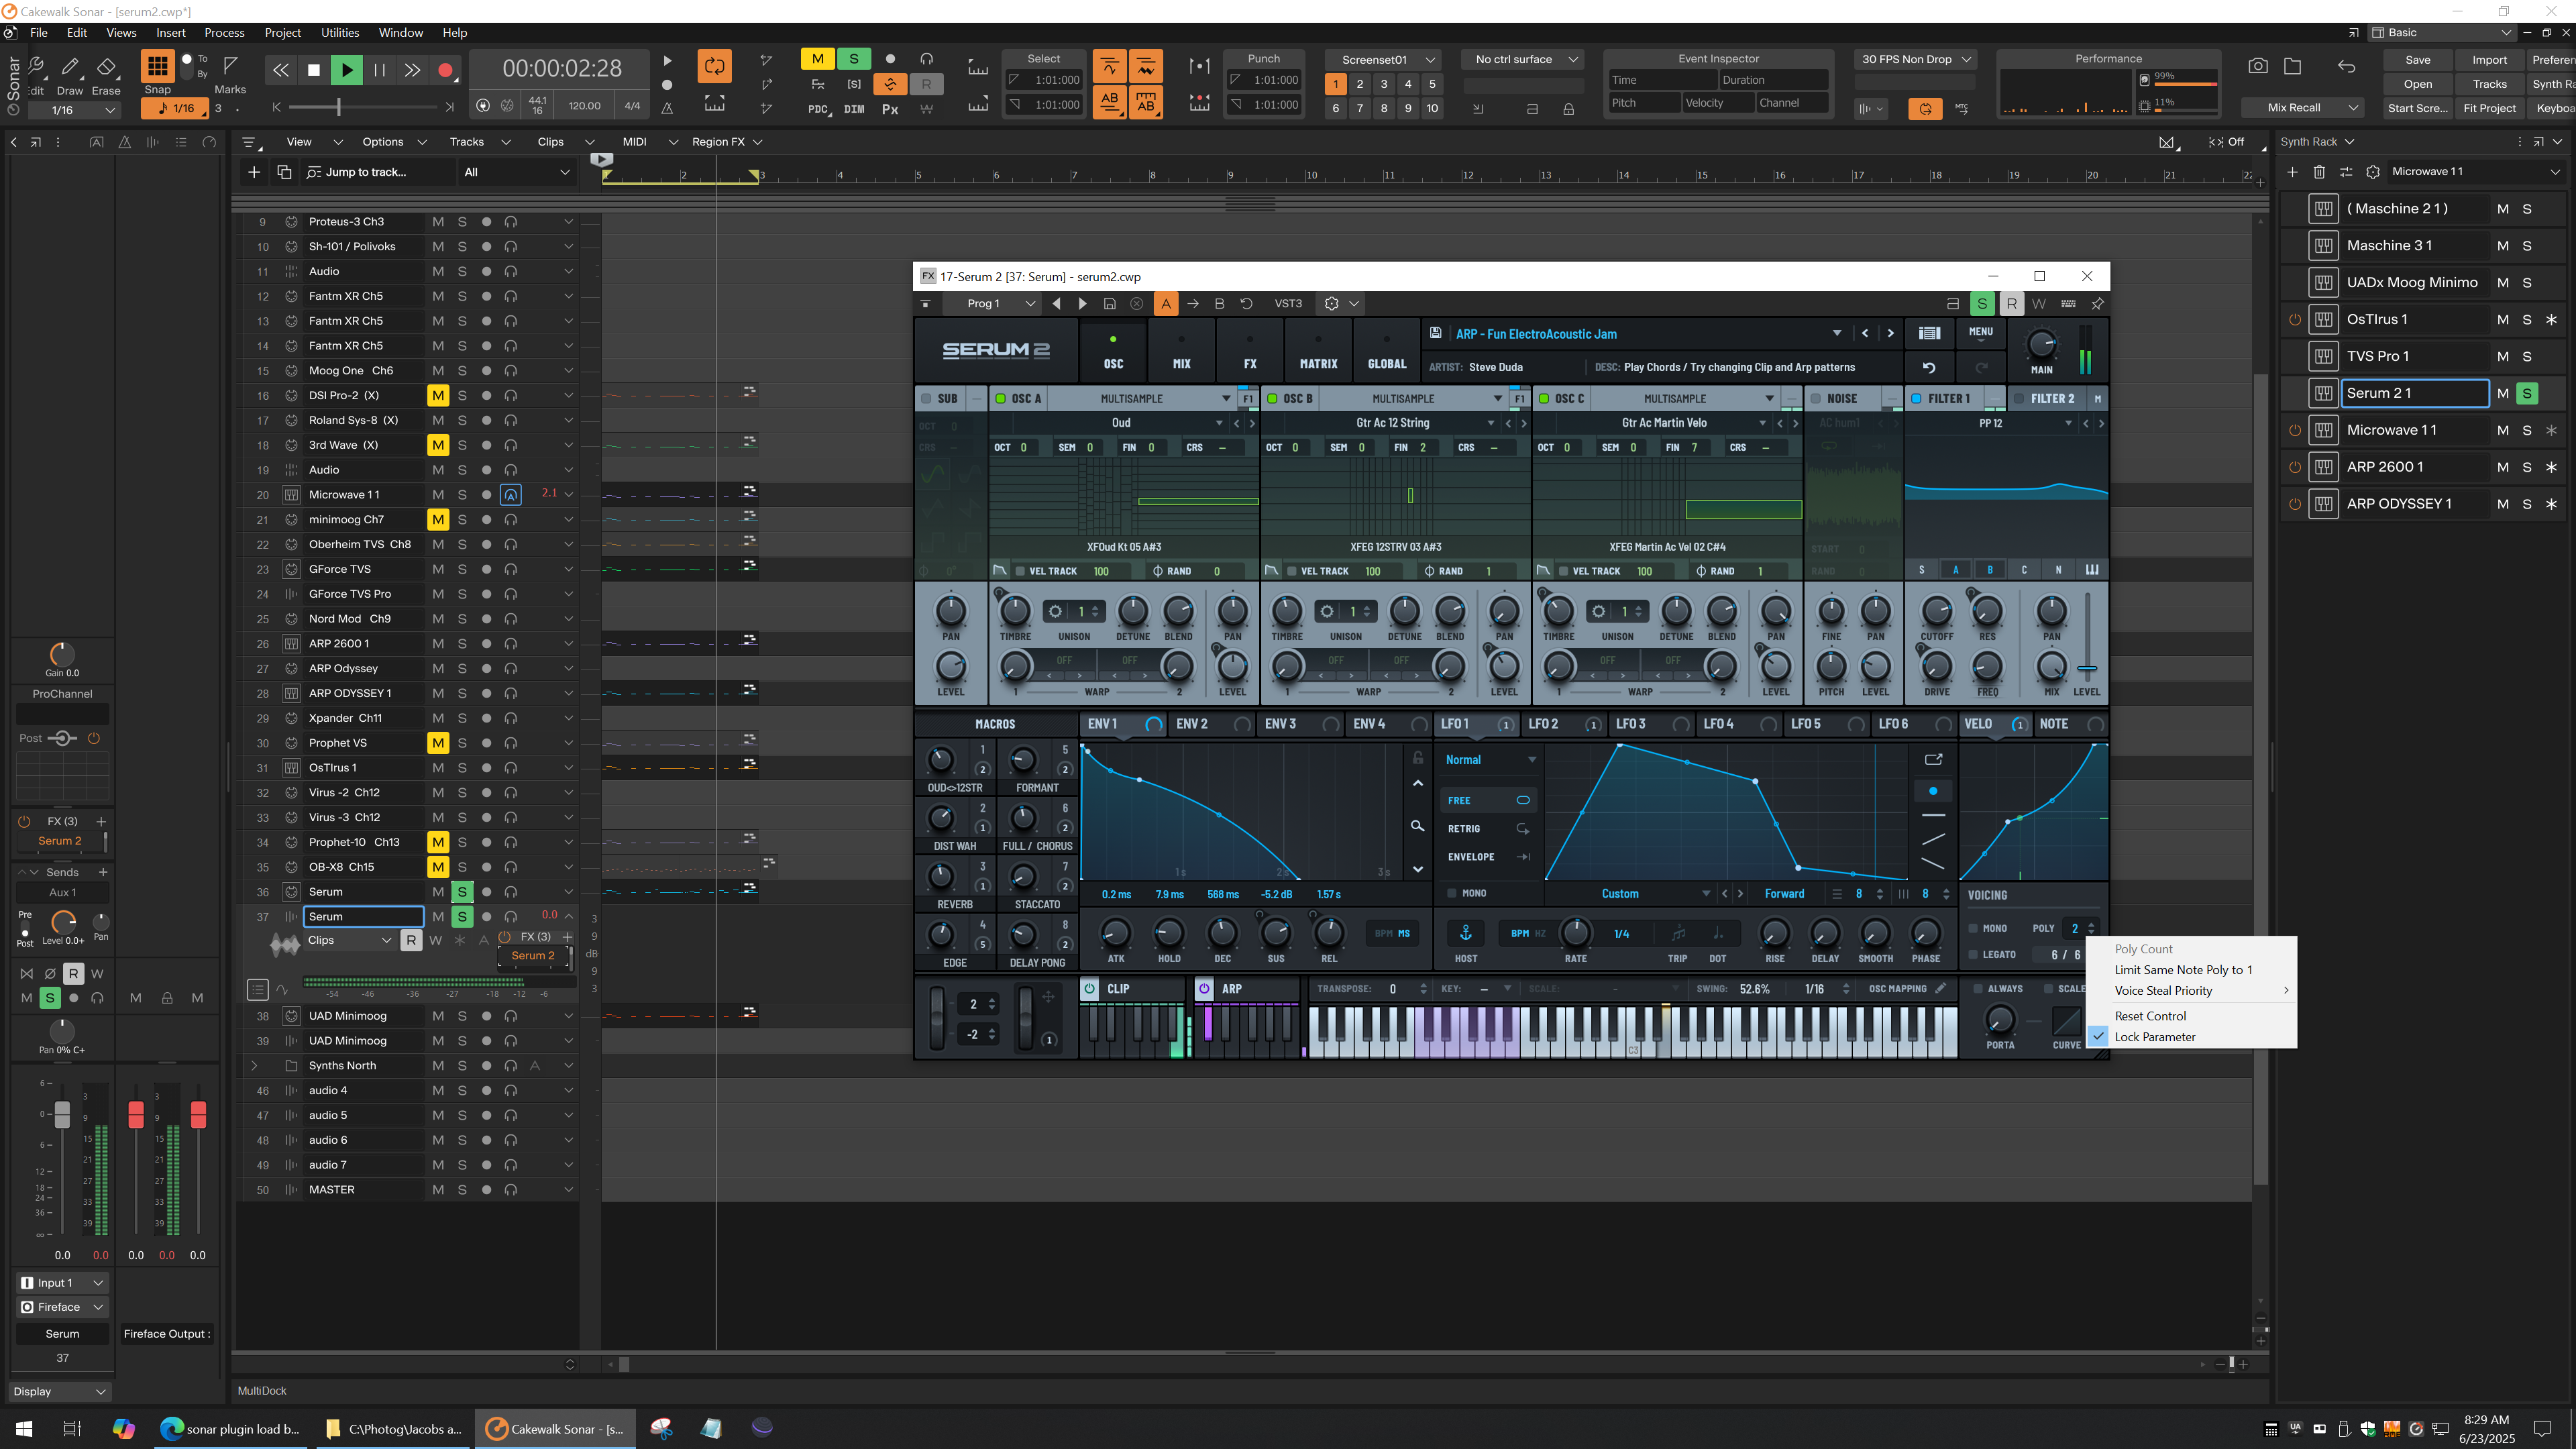Viewport: 2576px width, 1449px height.
Task: Open the Process menu
Action: (224, 33)
